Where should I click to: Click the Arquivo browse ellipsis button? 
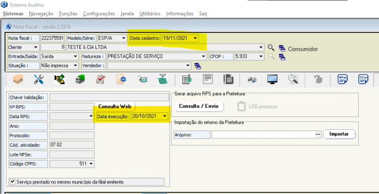click(318, 134)
